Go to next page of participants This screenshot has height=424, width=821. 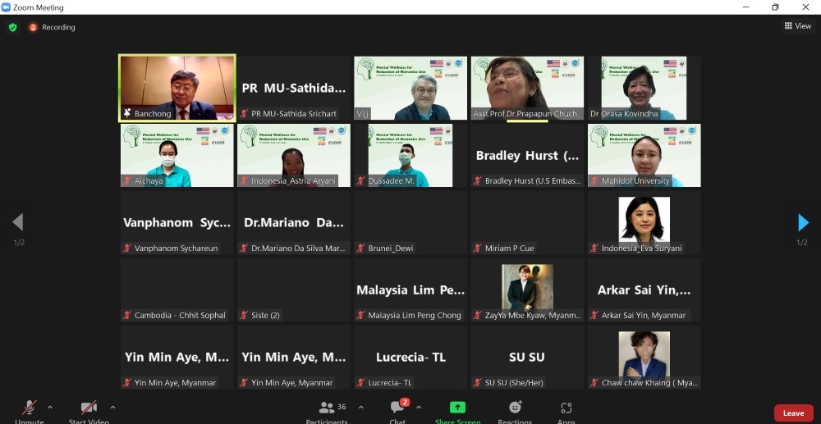[803, 222]
